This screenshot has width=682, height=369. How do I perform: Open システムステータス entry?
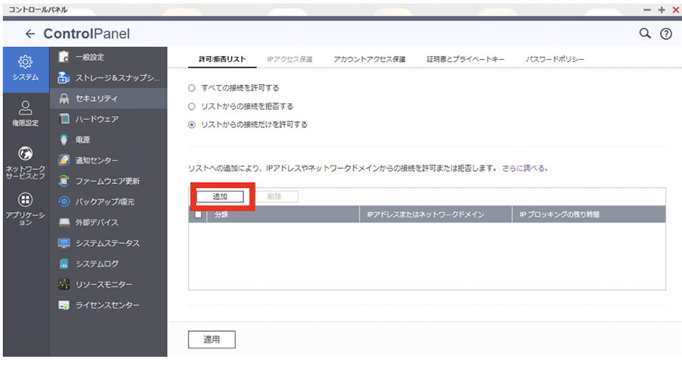coord(108,242)
